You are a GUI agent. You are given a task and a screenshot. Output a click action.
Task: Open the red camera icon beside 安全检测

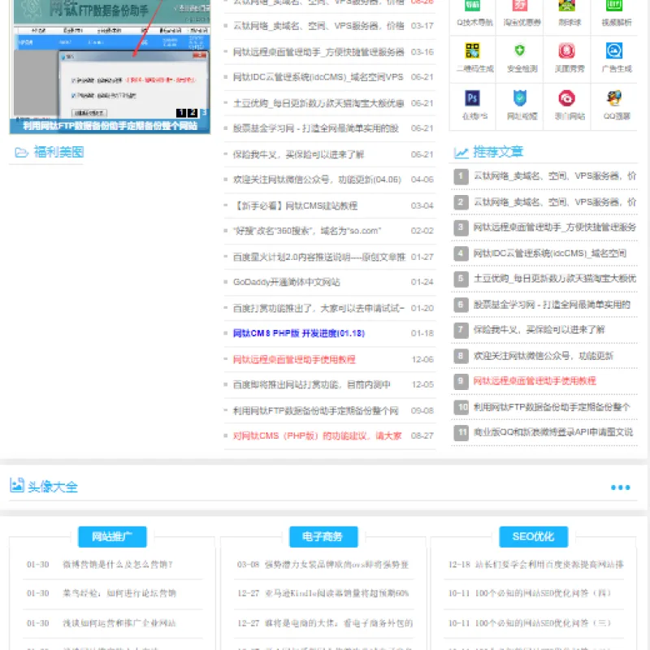[566, 50]
